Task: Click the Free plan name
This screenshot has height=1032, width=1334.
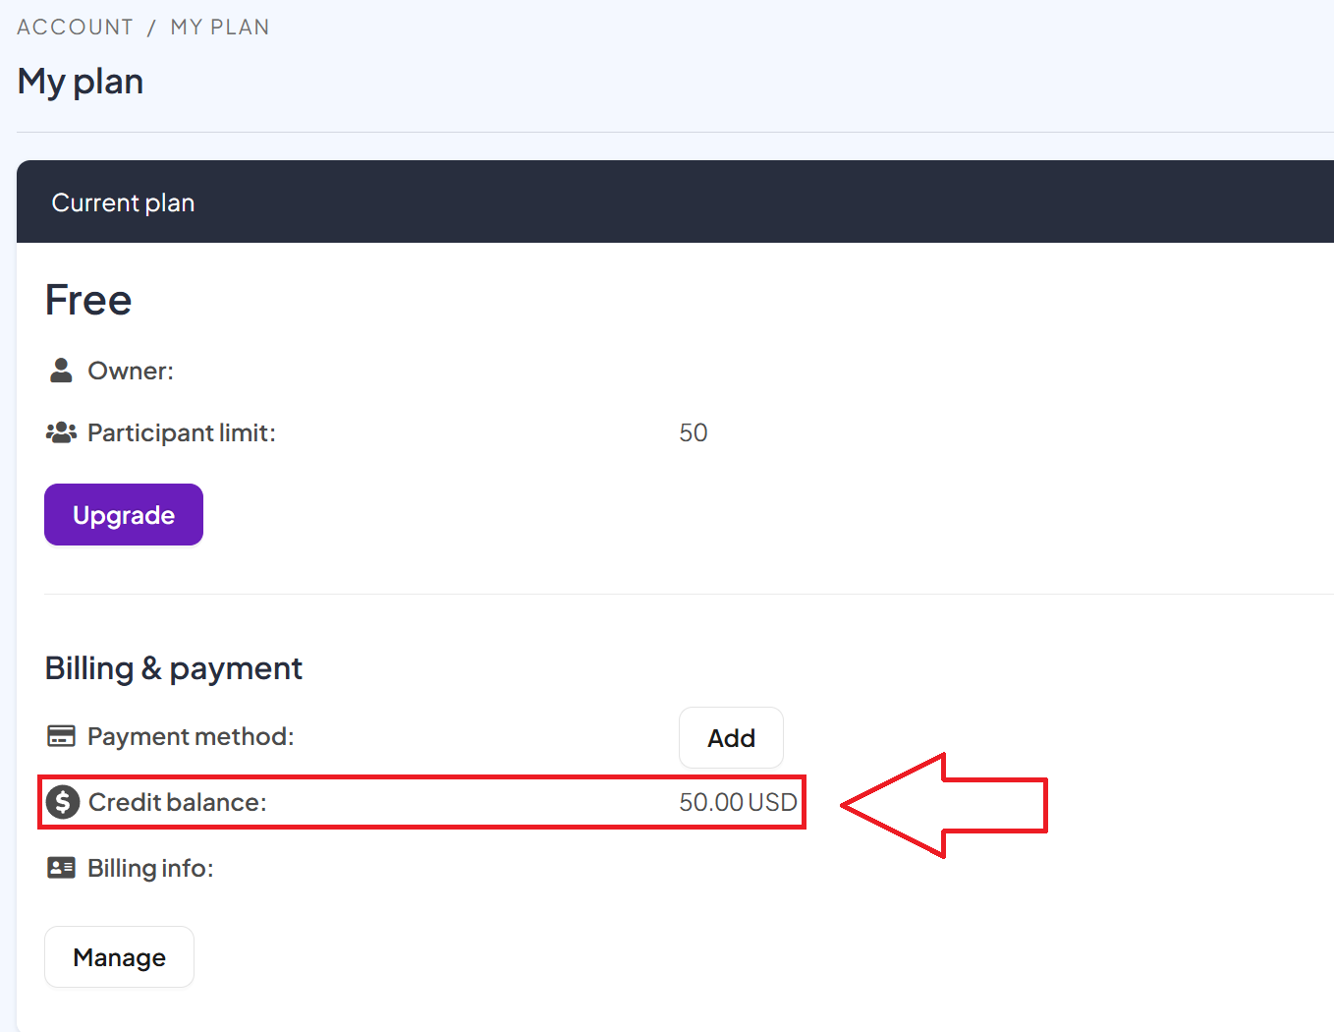Action: (88, 300)
